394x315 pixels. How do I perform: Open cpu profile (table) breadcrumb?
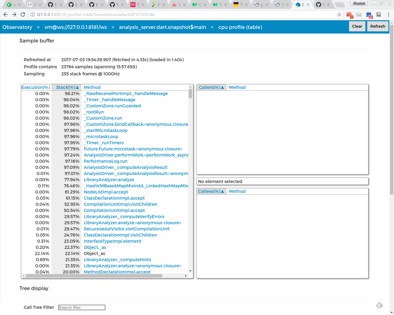coord(240,27)
